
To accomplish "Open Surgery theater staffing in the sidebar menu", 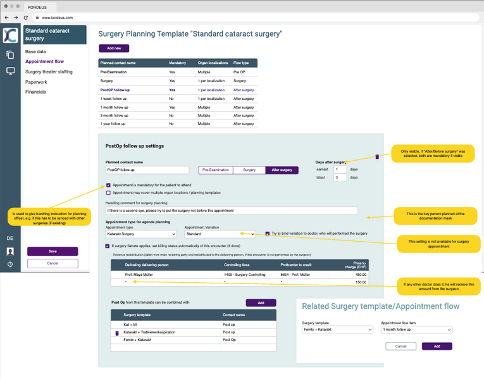I will click(49, 71).
